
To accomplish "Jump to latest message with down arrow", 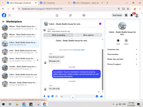I will click(x=73, y=97).
